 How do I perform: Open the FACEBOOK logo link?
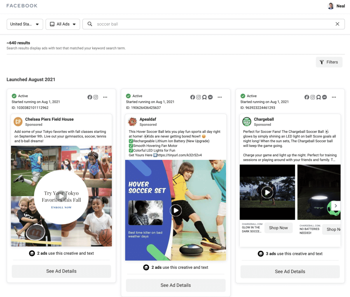tap(22, 6)
